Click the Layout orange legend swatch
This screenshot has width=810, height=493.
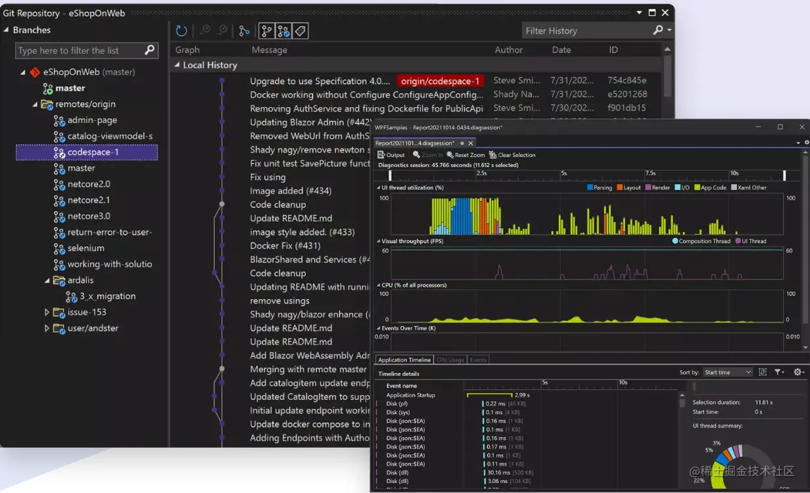[619, 188]
